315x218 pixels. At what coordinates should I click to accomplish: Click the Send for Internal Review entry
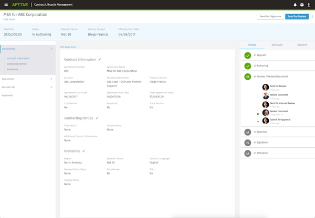[282, 103]
